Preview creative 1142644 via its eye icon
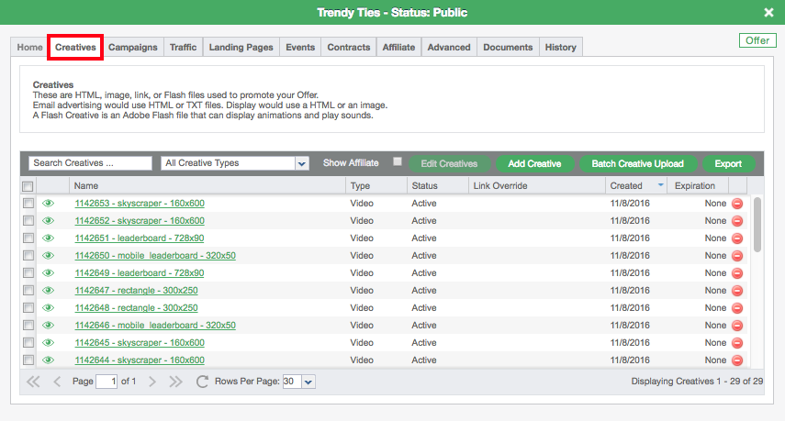Image resolution: width=785 pixels, height=421 pixels. 48,360
